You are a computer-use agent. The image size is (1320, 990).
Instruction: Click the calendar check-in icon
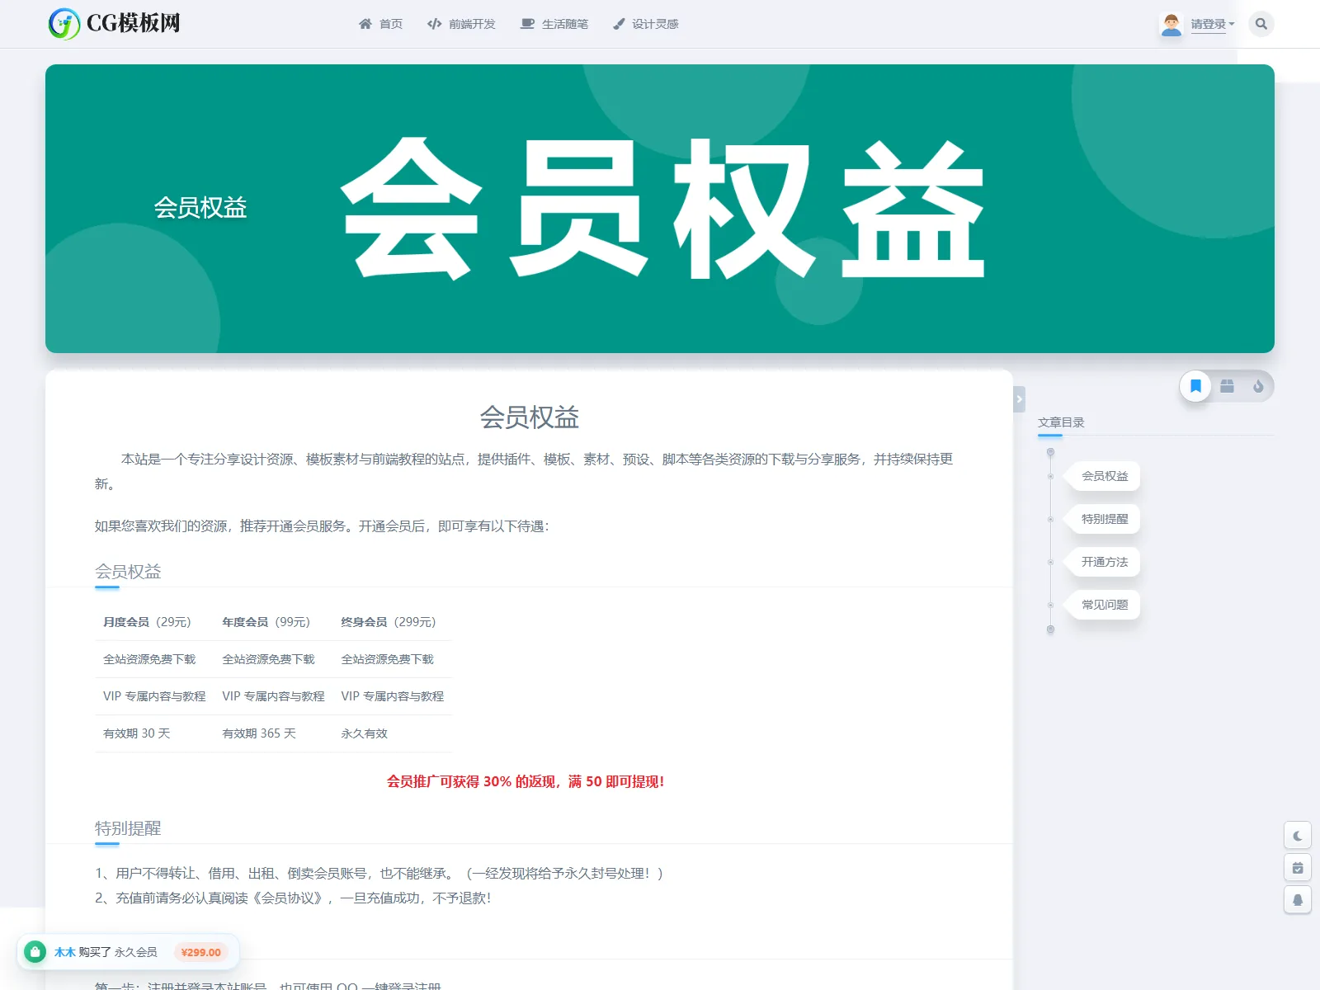point(1298,868)
